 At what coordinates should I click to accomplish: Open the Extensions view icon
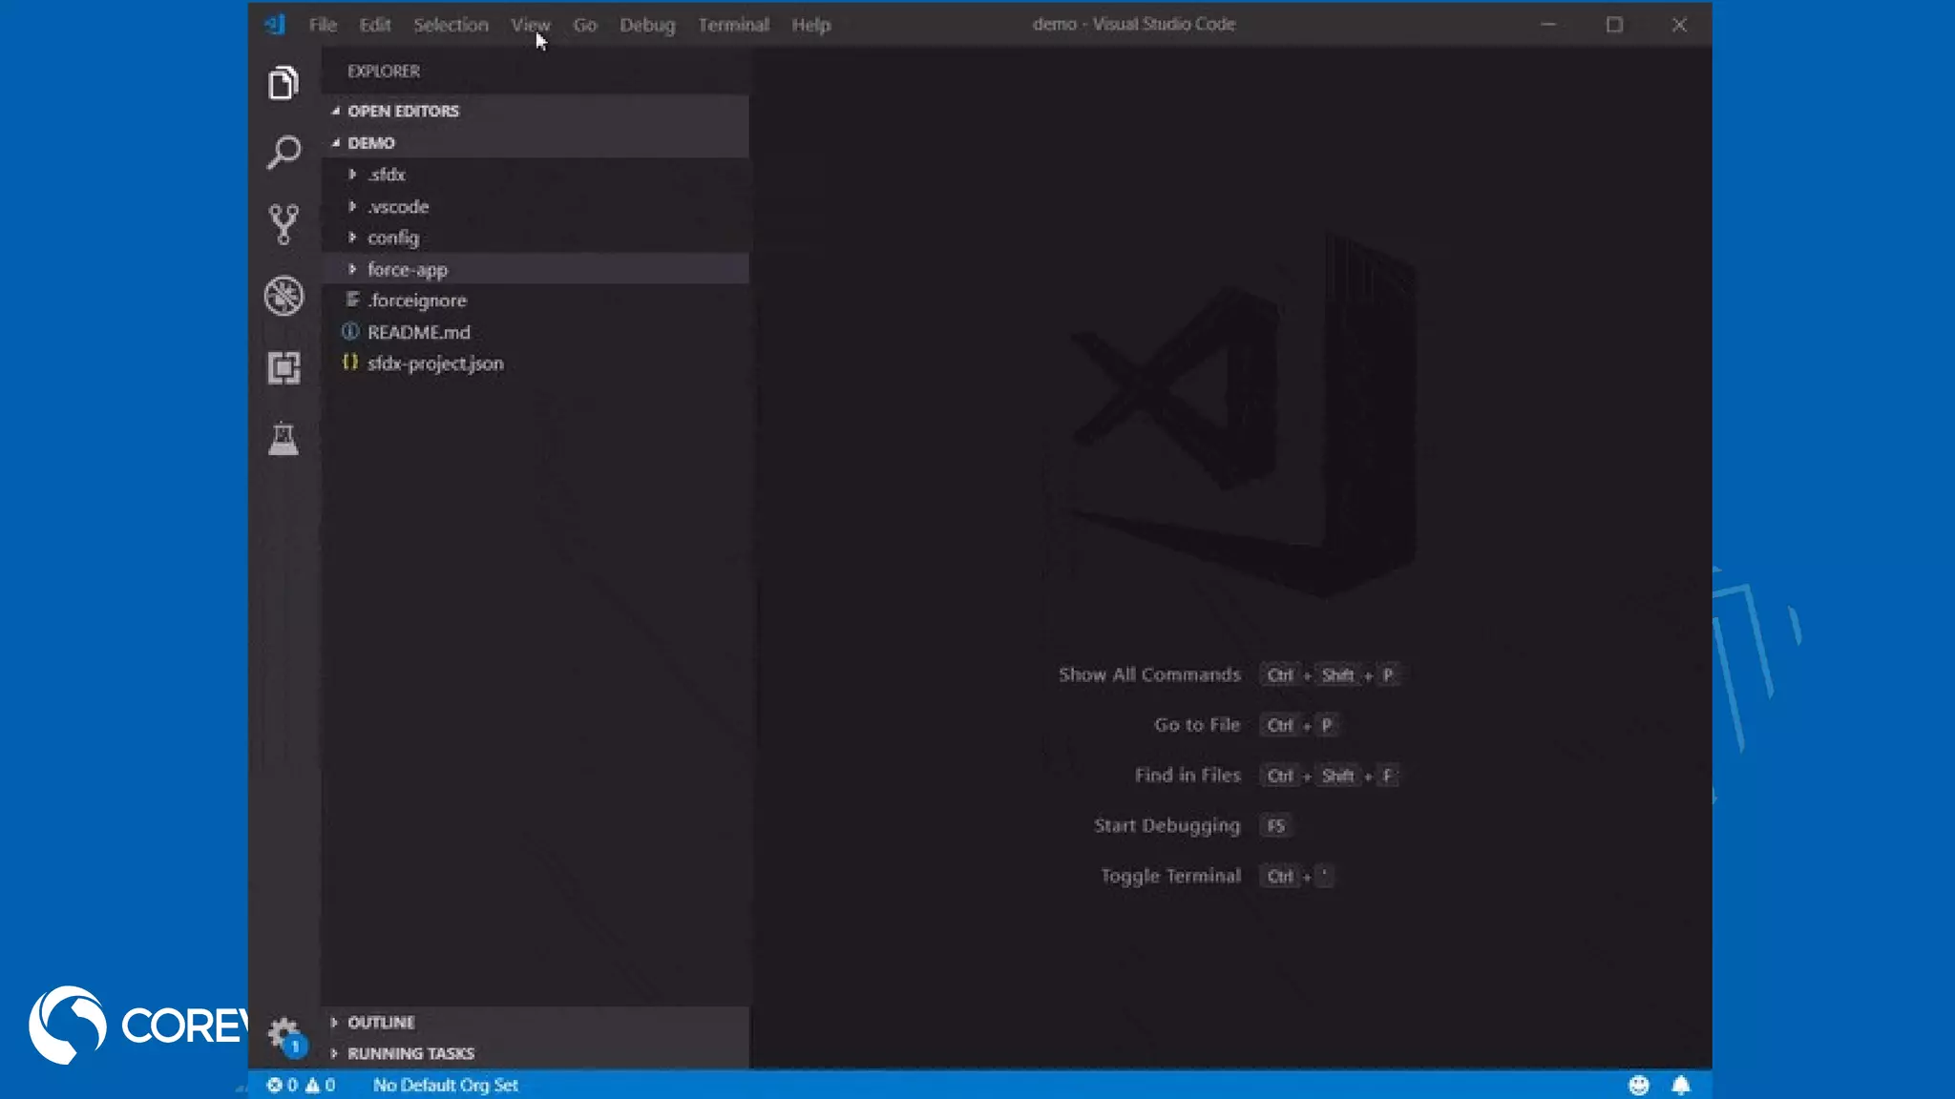(x=284, y=367)
